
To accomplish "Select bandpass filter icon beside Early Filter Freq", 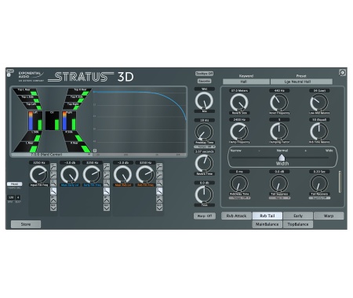I will (107, 199).
